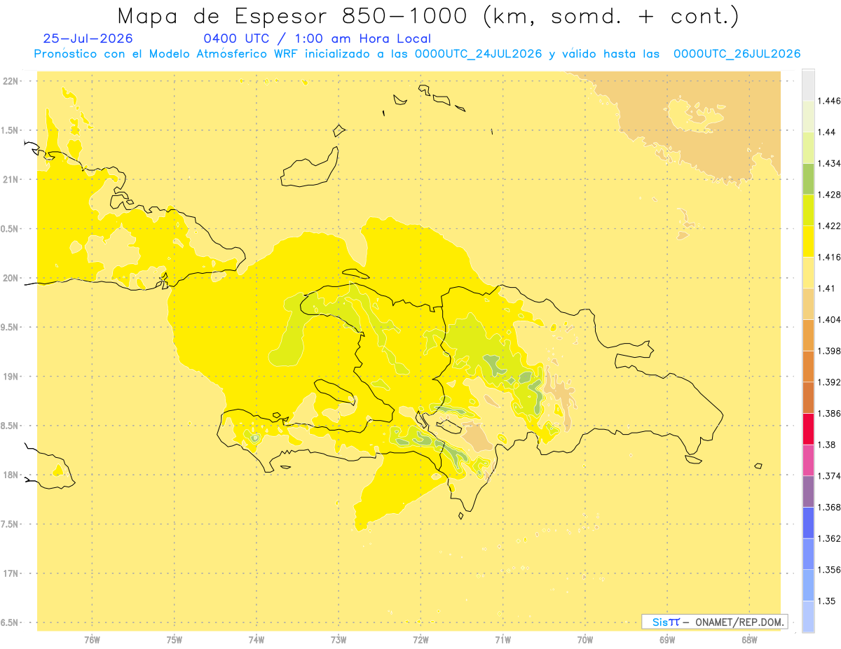This screenshot has height=649, width=841.
Task: Click the longitude label '74W'
Action: point(256,640)
